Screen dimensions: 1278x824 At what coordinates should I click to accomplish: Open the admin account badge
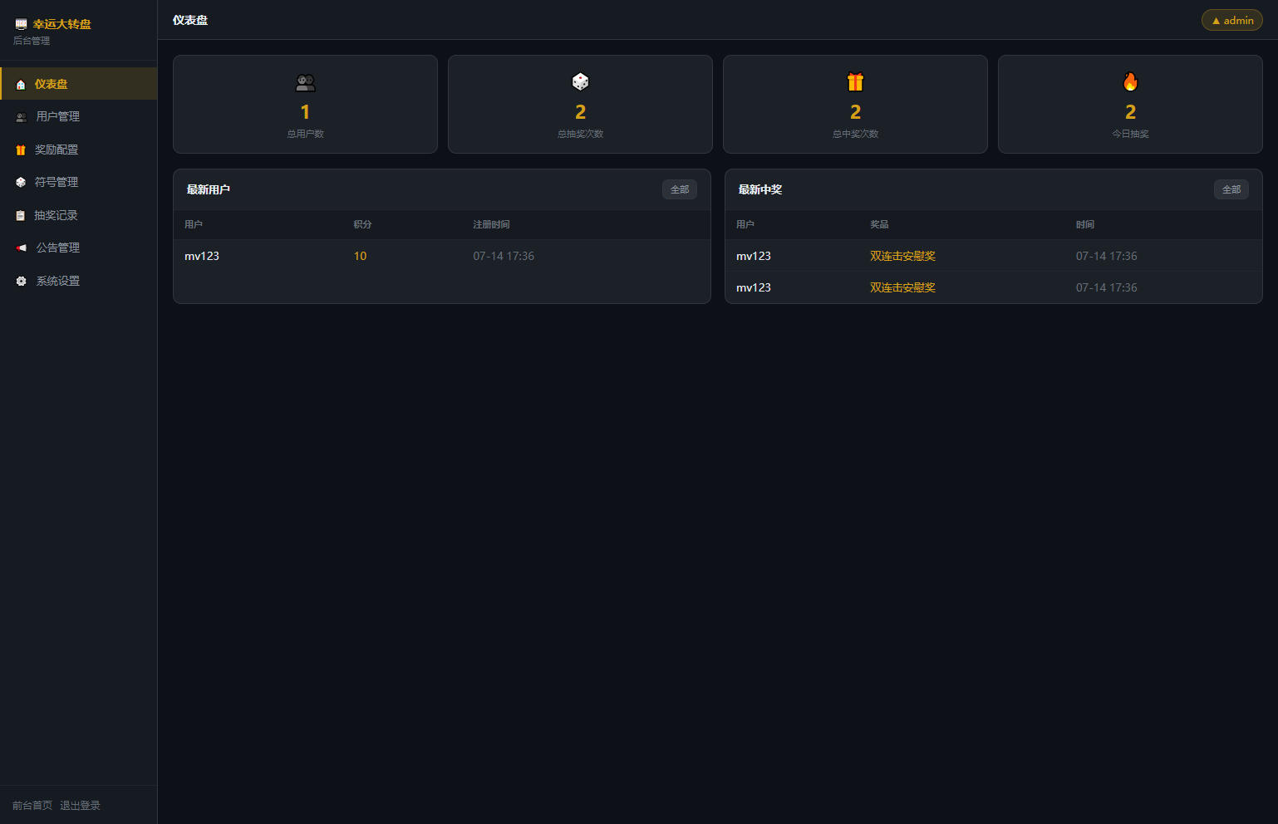point(1232,20)
